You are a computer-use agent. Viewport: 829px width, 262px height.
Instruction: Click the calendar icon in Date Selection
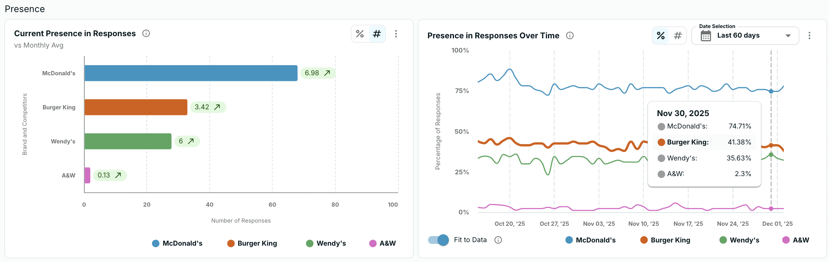tap(706, 36)
